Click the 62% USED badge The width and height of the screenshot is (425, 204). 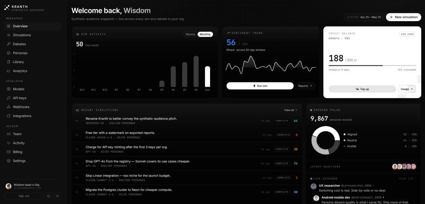point(408,34)
